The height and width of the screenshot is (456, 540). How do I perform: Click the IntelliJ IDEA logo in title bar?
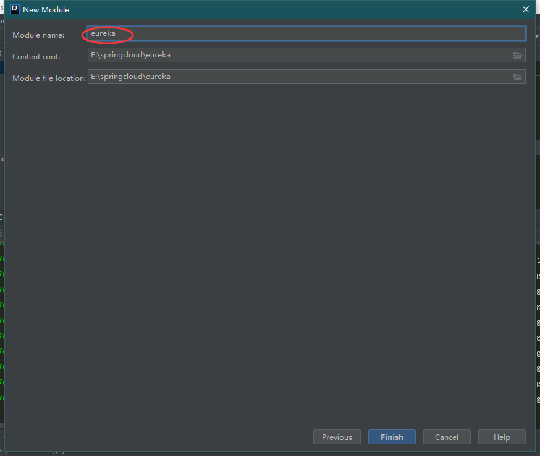pos(14,9)
